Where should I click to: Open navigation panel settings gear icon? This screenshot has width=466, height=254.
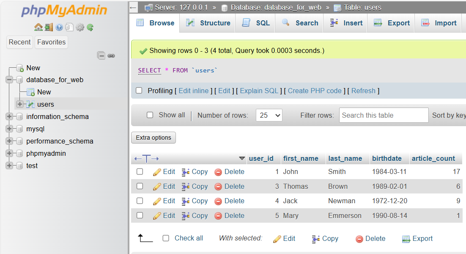79,28
